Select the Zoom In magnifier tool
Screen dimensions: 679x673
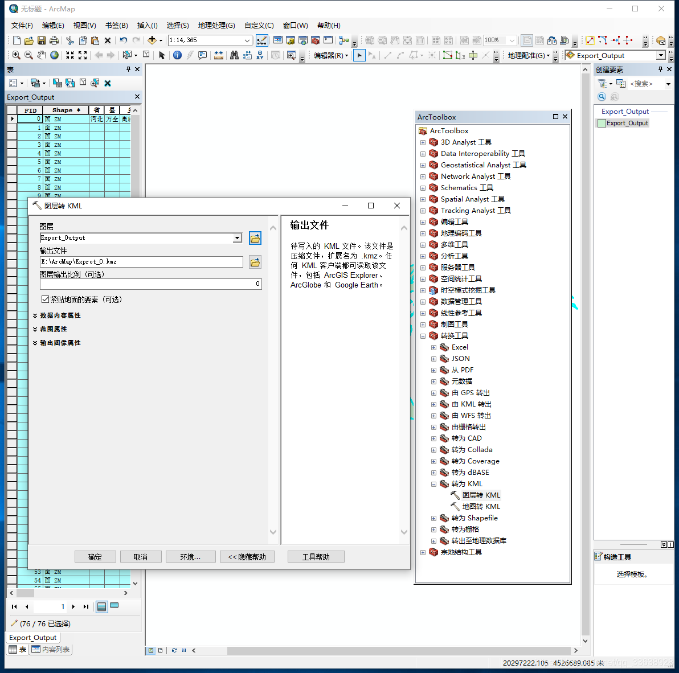[x=16, y=55]
